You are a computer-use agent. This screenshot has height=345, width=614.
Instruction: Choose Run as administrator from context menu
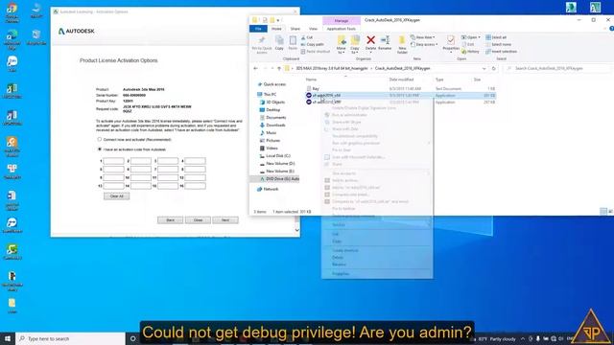pyautogui.click(x=349, y=115)
